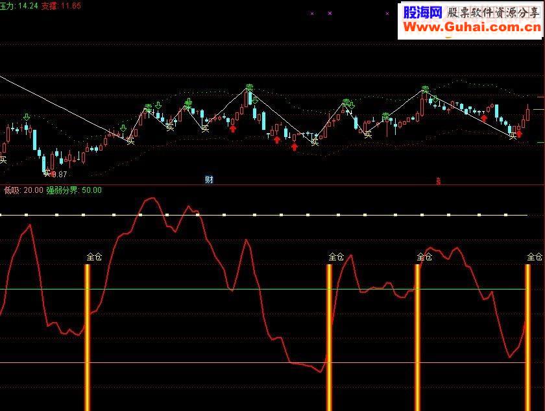Select the 支撑 11.65 support value
Screen dimensions: 545x411
[61, 6]
